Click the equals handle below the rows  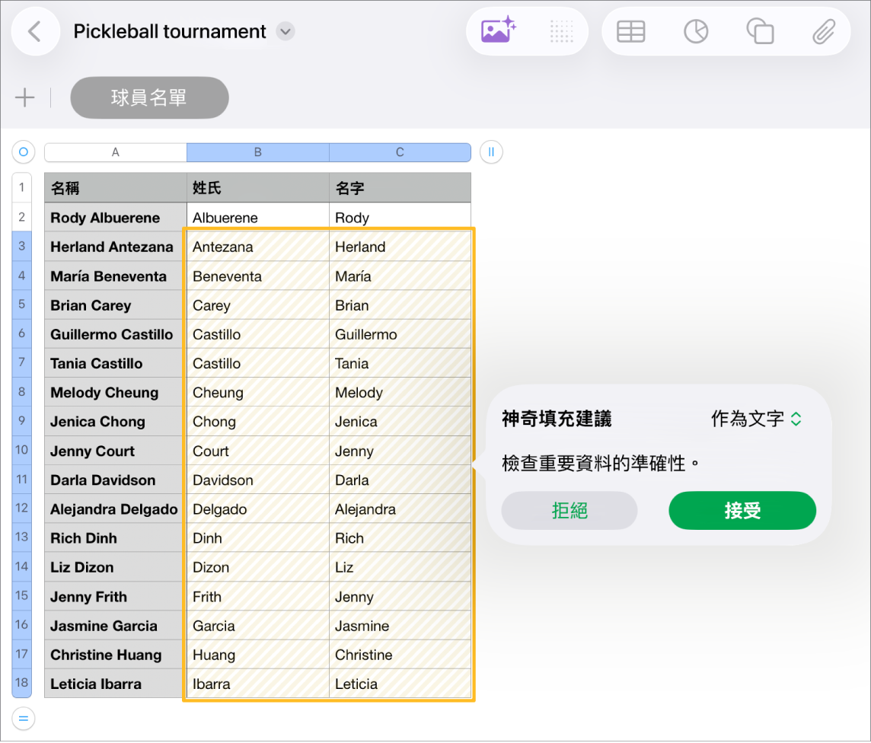[23, 718]
